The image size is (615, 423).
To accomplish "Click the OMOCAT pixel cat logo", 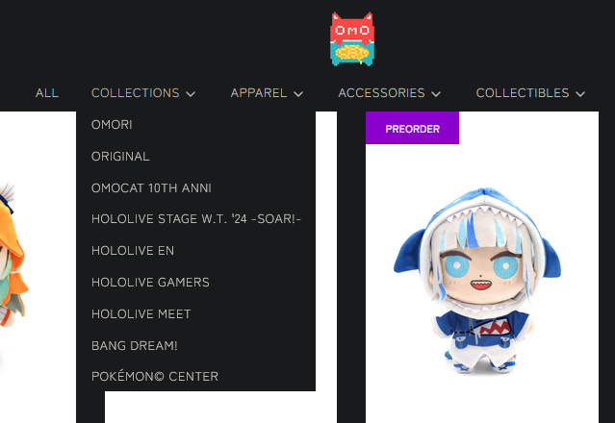I will pyautogui.click(x=352, y=38).
